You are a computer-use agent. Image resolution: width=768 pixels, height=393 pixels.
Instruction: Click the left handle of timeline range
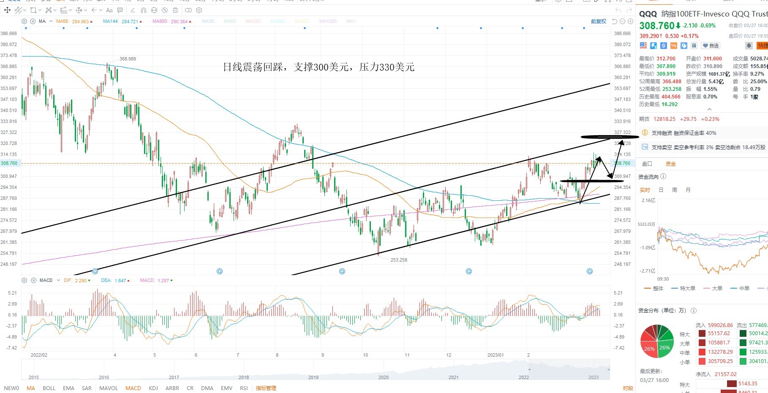pyautogui.click(x=530, y=369)
